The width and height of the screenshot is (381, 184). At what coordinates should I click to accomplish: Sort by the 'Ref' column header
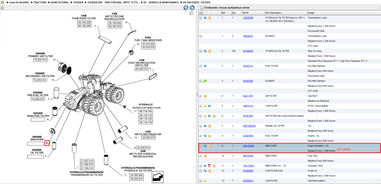pyautogui.click(x=223, y=13)
